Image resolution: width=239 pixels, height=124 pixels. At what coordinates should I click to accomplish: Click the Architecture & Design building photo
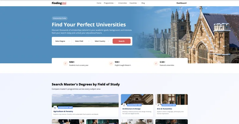(137, 99)
